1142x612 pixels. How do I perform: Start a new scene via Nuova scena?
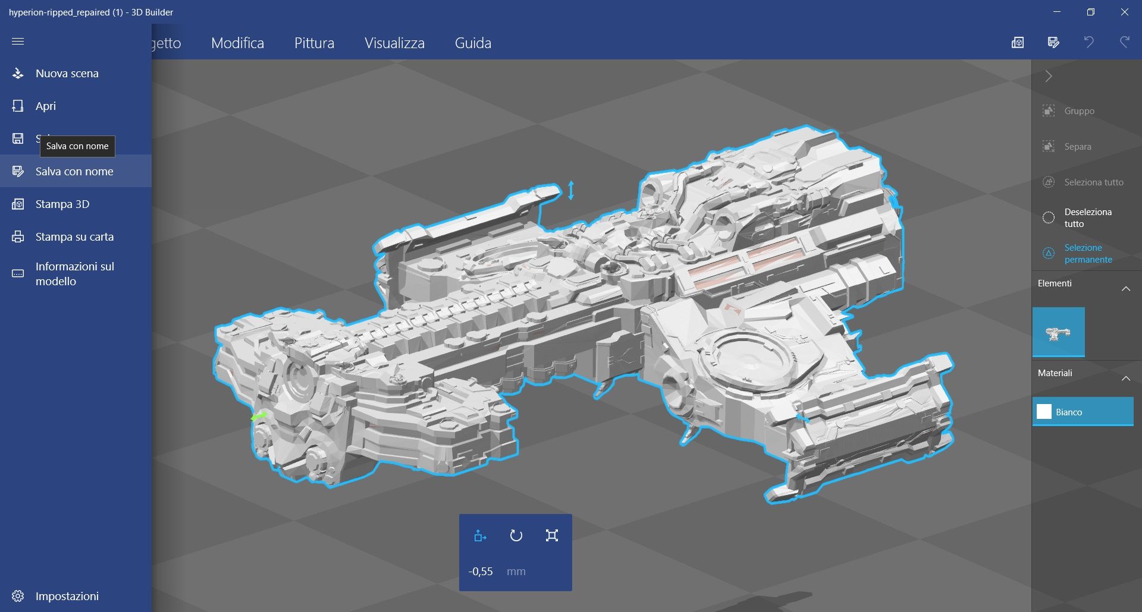(x=76, y=74)
